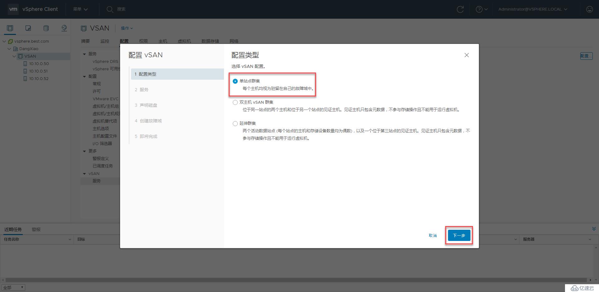Open the 菜单 dropdown
Image resolution: width=599 pixels, height=292 pixels.
[80, 9]
